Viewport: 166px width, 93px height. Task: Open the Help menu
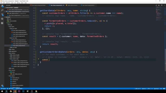26,3
